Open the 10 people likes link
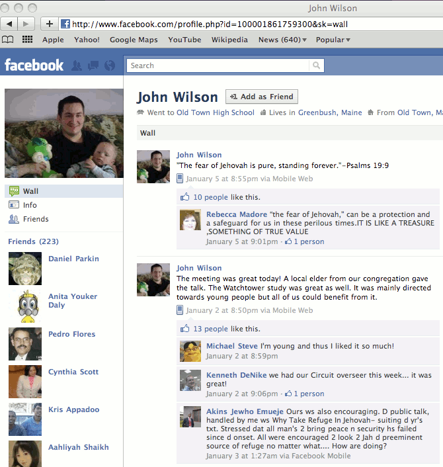 210,197
